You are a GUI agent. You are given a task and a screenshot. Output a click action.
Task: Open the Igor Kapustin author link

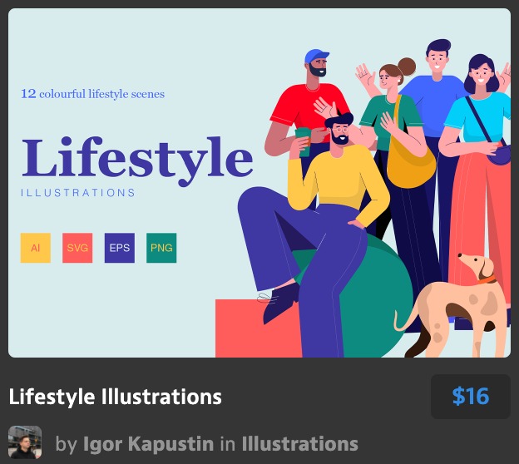click(149, 444)
